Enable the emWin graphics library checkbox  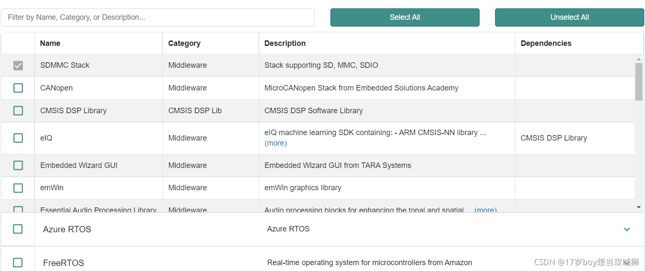click(x=18, y=188)
